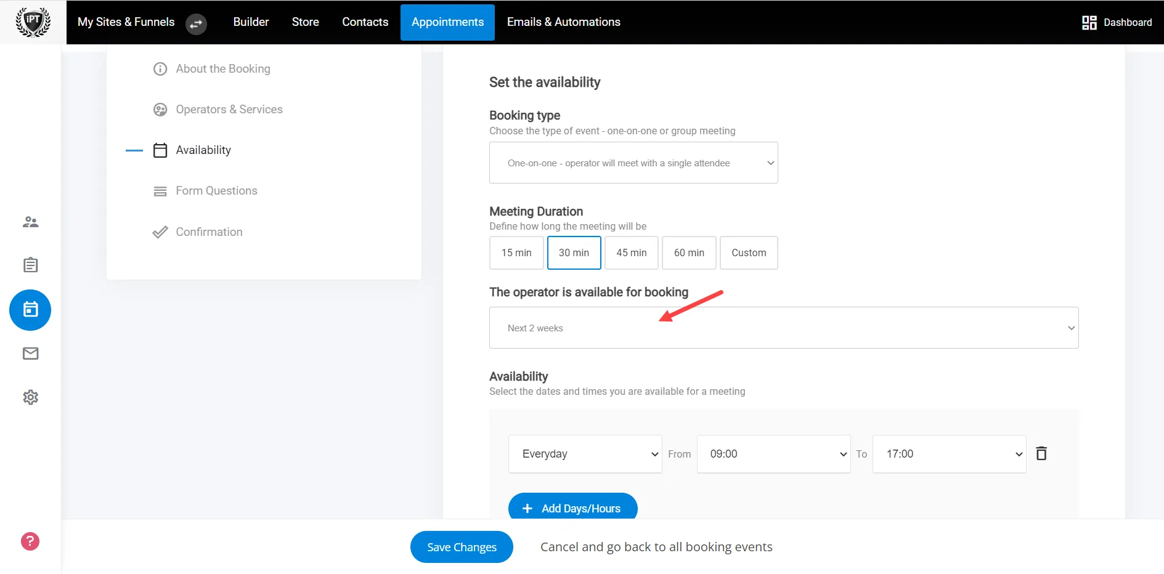Viewport: 1164px width, 574px height.
Task: Open the Booking type dropdown
Action: pyautogui.click(x=633, y=163)
